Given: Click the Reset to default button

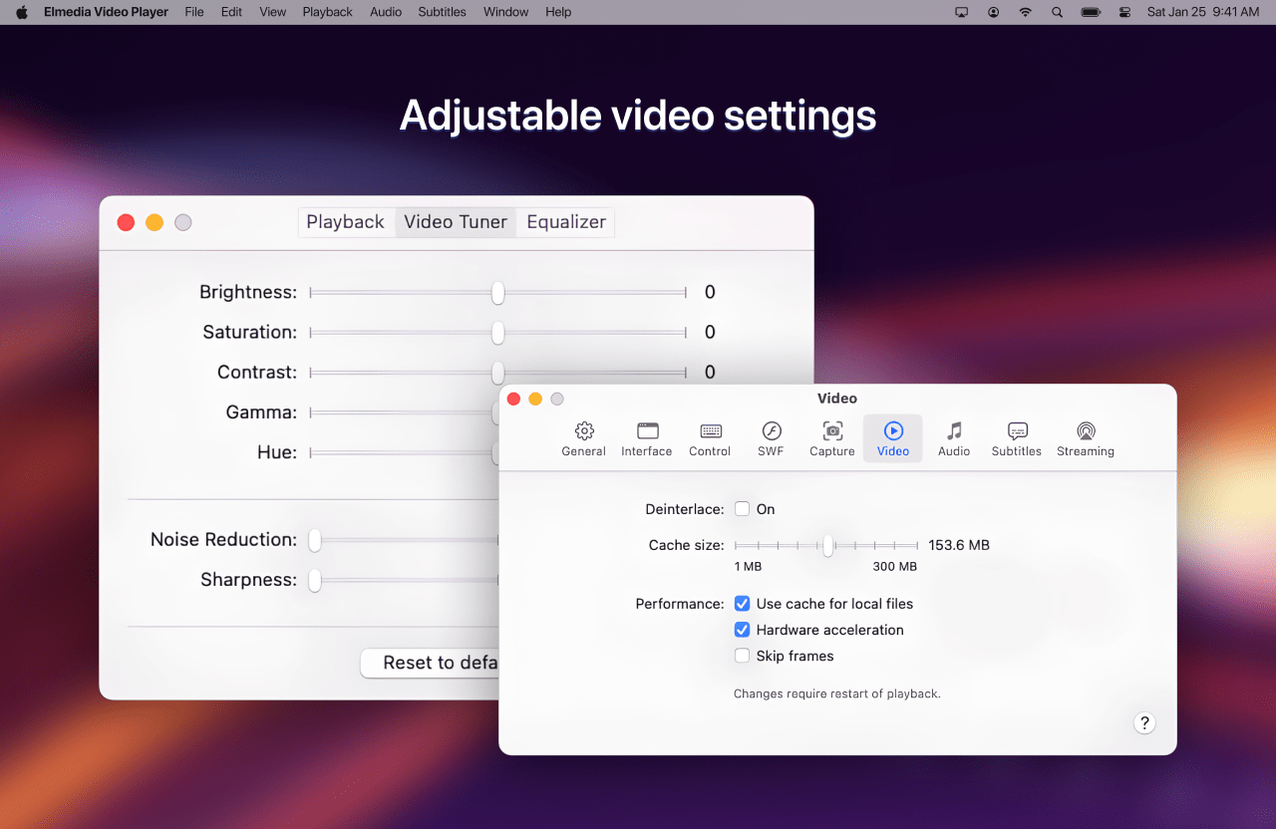Looking at the screenshot, I should point(430,664).
